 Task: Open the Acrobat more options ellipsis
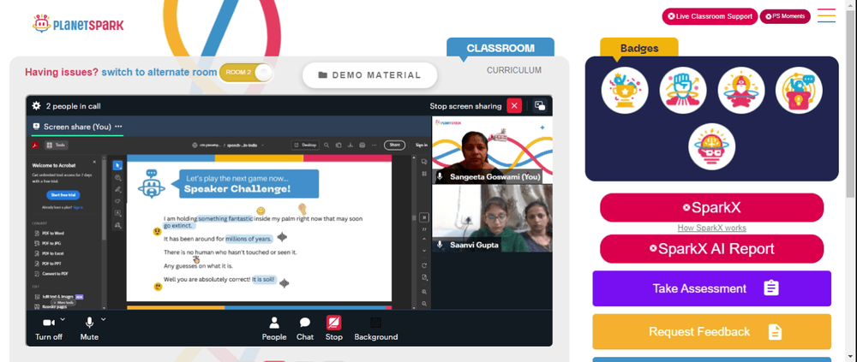pos(375,145)
